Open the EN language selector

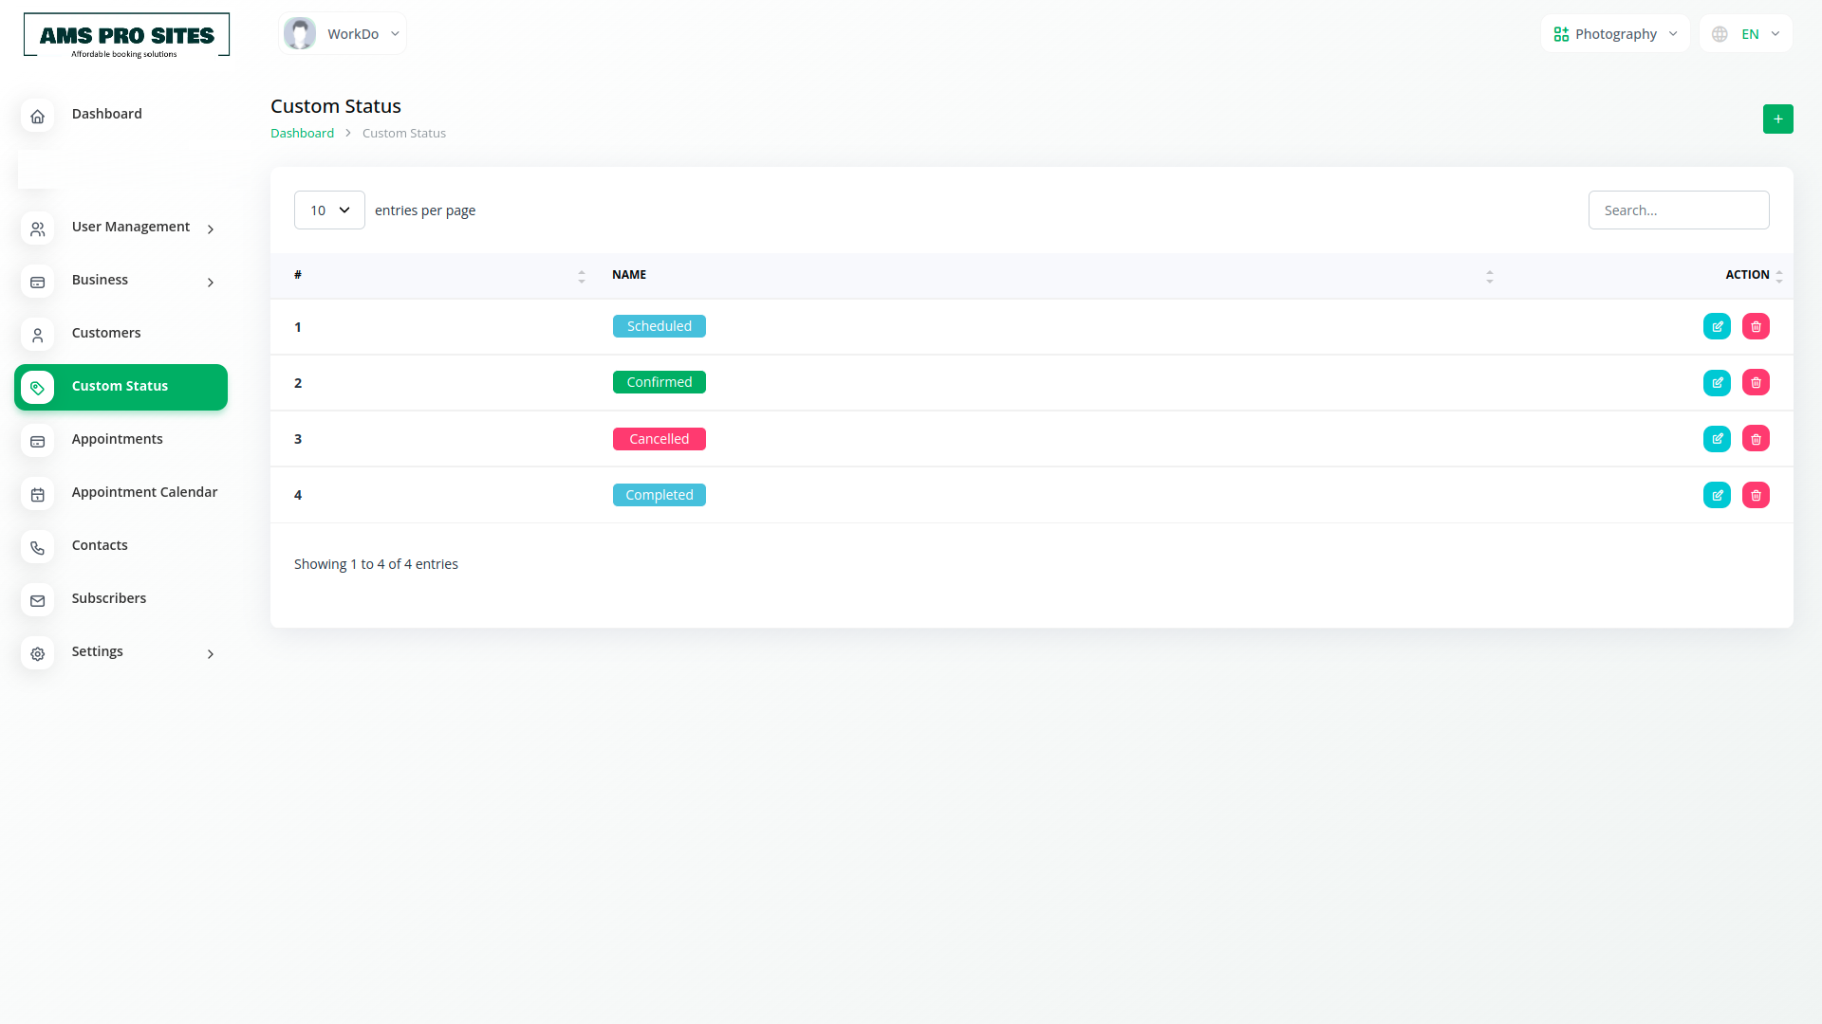click(1746, 34)
